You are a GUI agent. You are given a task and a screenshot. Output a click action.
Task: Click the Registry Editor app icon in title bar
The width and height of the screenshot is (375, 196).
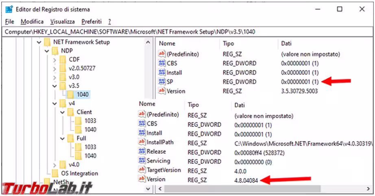coord(9,9)
